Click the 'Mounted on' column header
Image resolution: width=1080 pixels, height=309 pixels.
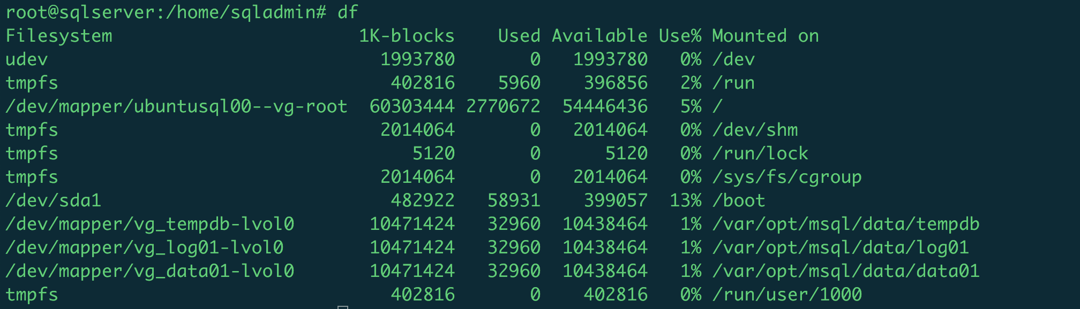pos(766,36)
